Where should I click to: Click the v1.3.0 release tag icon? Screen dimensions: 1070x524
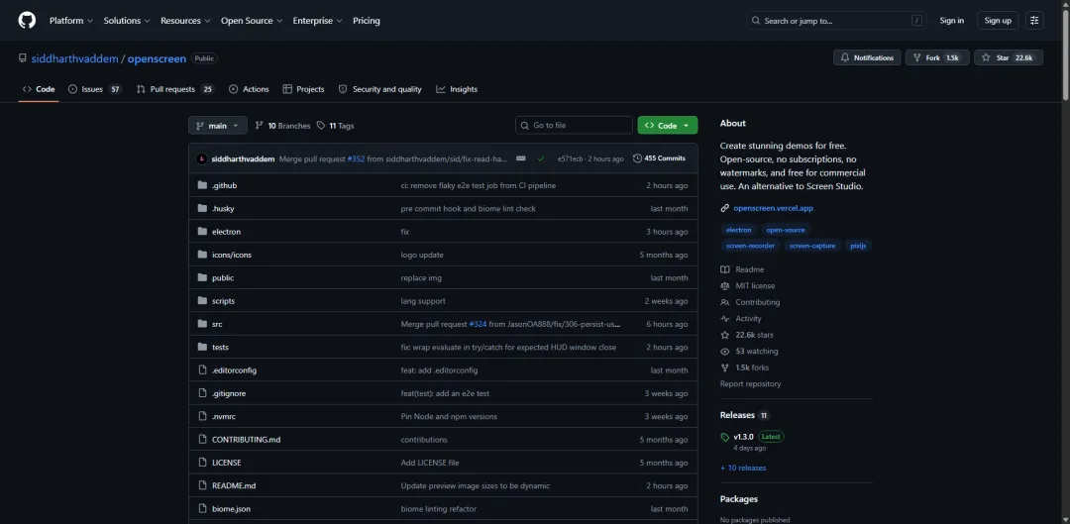tap(724, 437)
